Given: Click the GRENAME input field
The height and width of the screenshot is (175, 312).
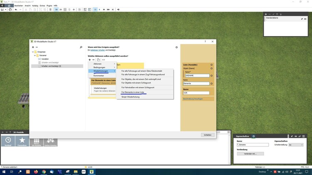Looking at the screenshot, I should tap(197, 76).
